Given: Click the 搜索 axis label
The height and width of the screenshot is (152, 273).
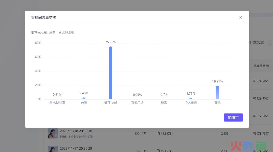Looking at the screenshot, I should 164,103.
